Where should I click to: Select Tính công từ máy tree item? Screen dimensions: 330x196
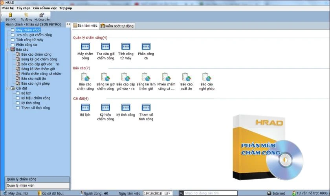(30, 40)
